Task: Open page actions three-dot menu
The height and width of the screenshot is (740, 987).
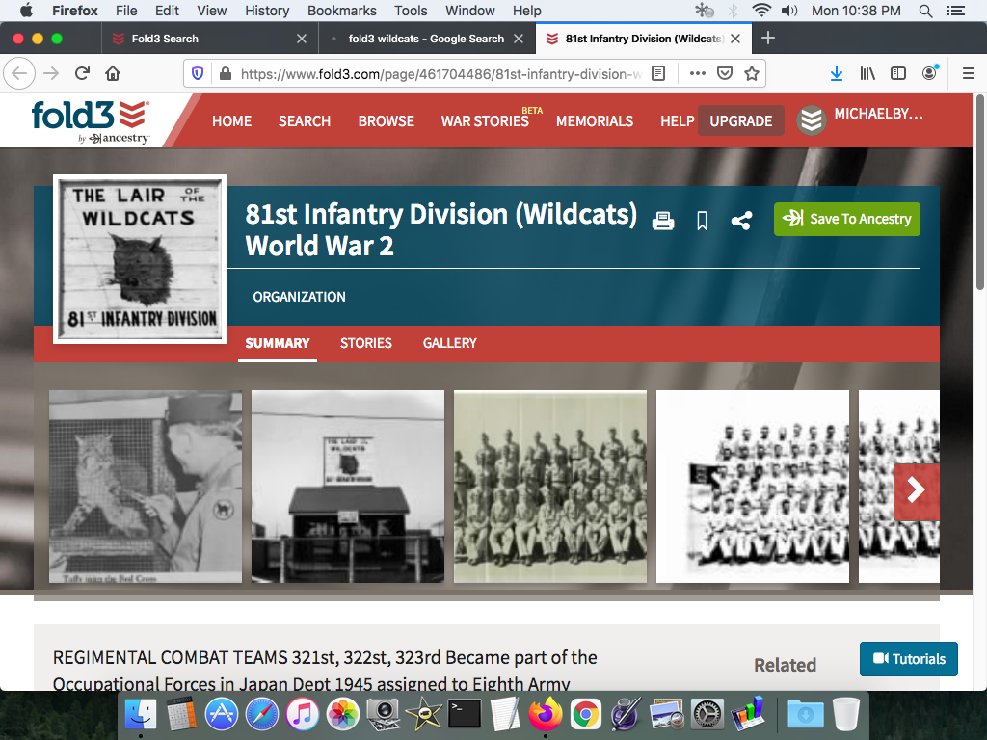Action: tap(697, 73)
